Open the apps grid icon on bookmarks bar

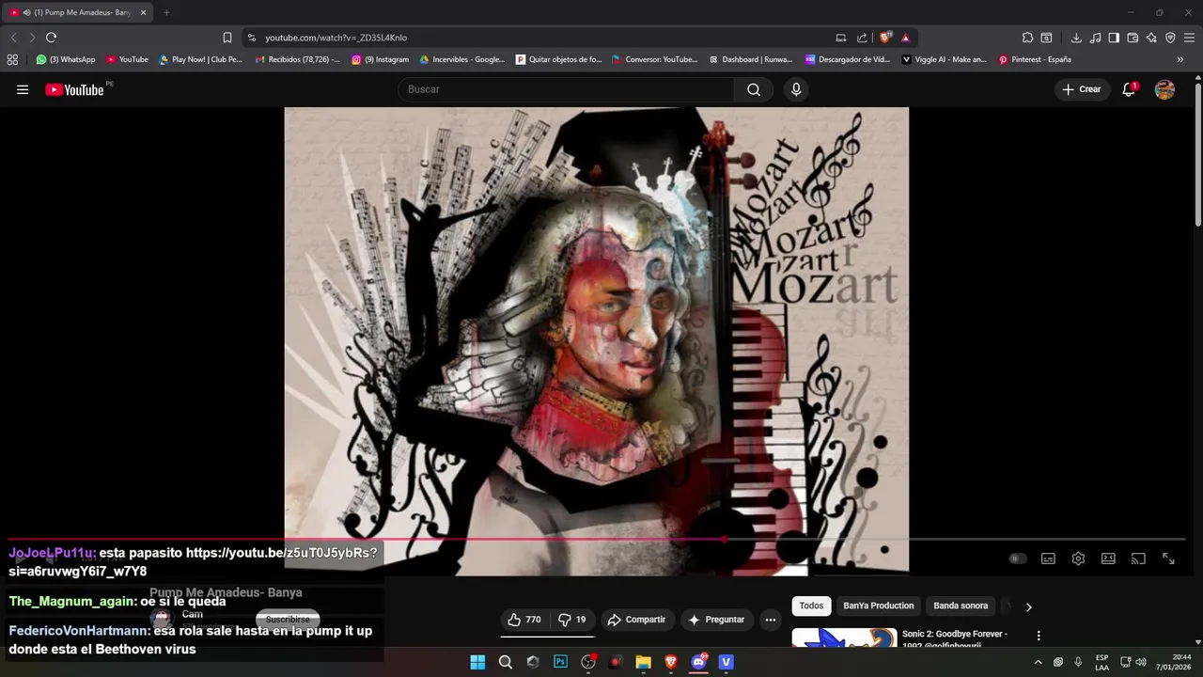pyautogui.click(x=12, y=59)
